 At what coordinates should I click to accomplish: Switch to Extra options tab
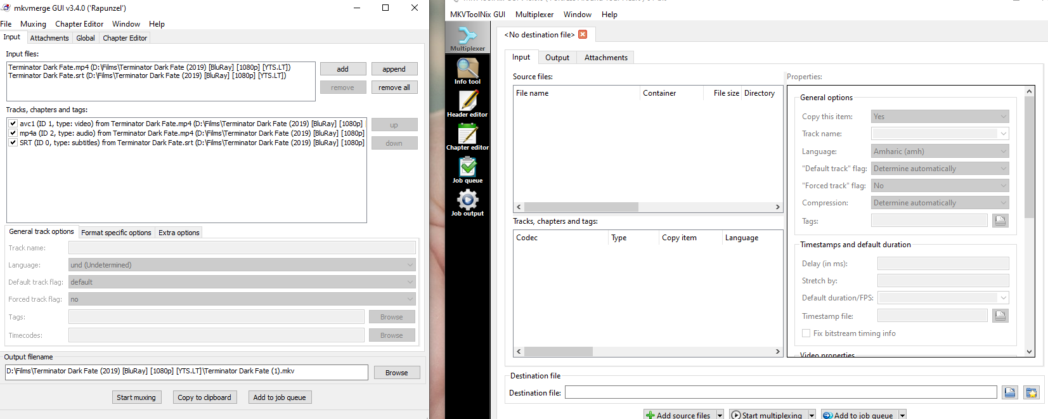179,233
